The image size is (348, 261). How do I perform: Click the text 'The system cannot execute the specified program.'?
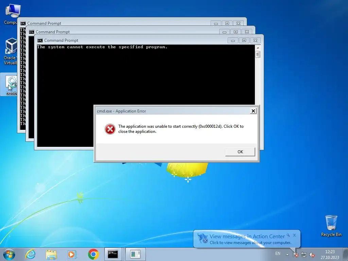tap(102, 47)
